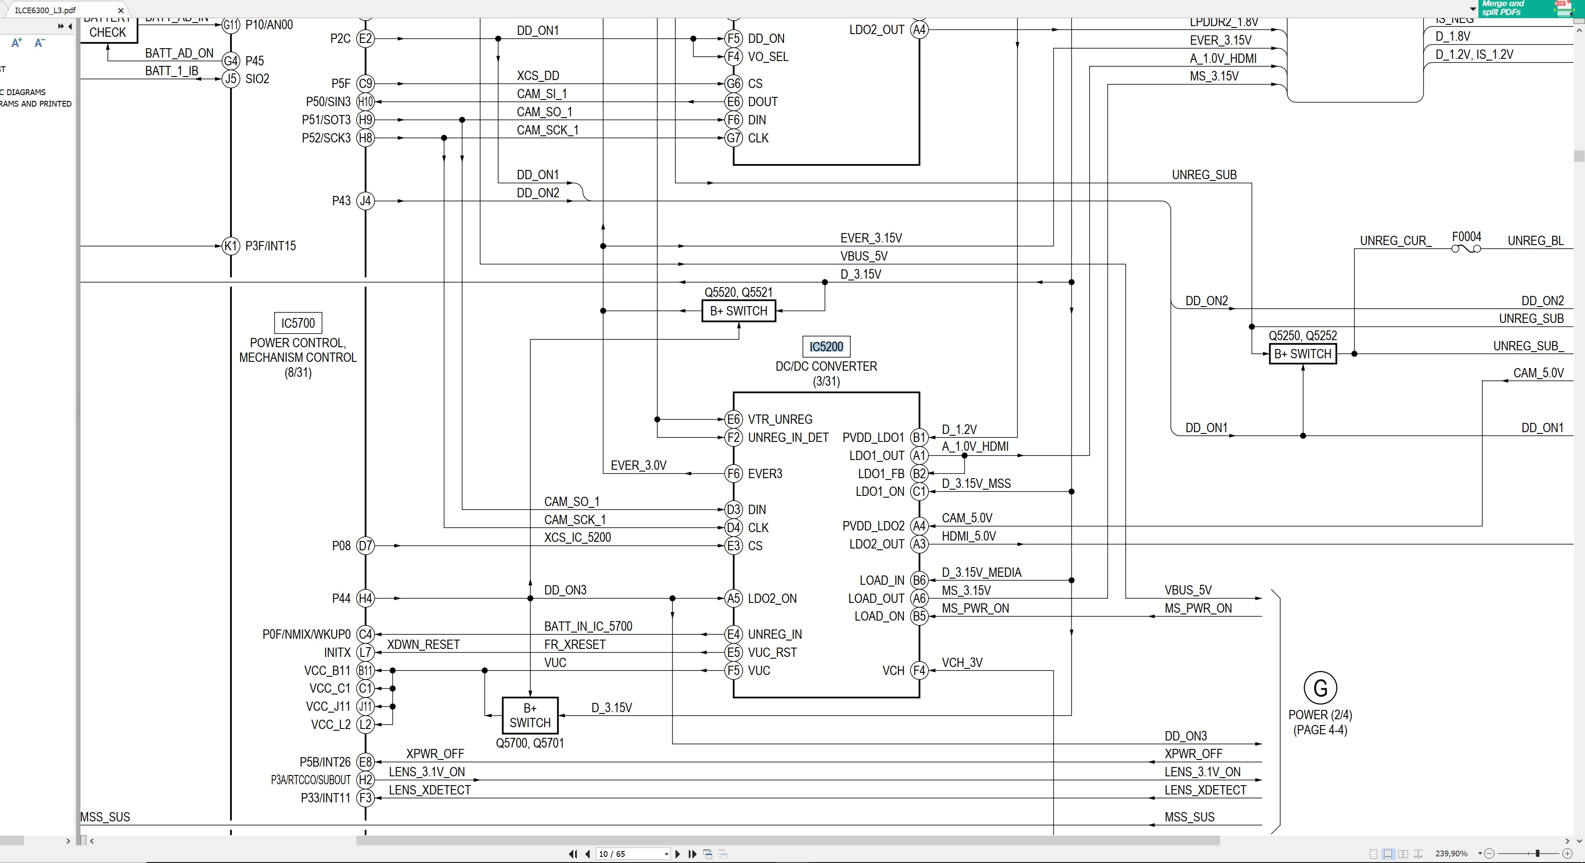Click the horizontal scrollbar thumb

(787, 840)
